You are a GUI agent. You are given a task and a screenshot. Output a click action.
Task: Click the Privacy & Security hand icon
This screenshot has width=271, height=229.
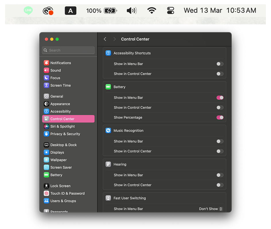46,134
